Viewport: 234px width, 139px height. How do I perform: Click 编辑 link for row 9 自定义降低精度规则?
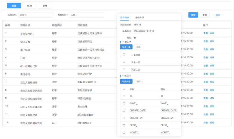(212, 98)
